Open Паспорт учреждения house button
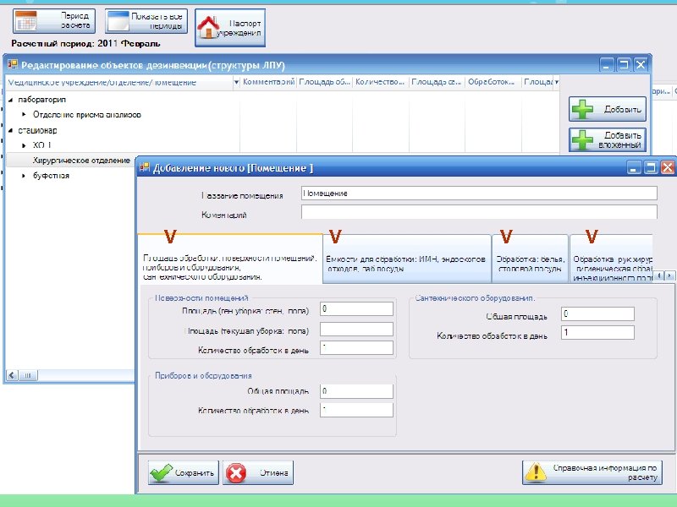The width and height of the screenshot is (677, 507). click(x=230, y=28)
